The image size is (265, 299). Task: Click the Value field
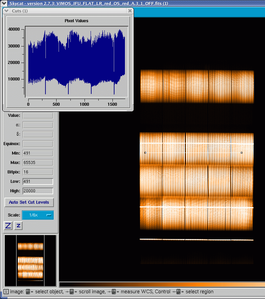click(x=38, y=115)
